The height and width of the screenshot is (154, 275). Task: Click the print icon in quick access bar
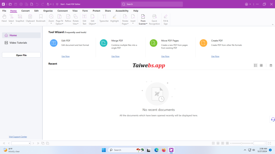21,4
